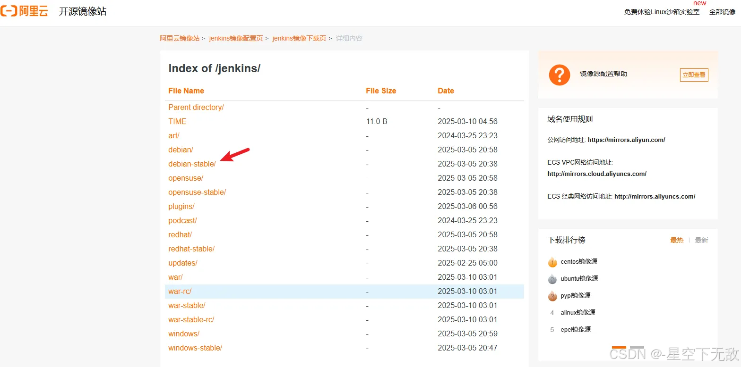This screenshot has height=367, width=741.
Task: Sort by Date column header
Action: point(446,91)
